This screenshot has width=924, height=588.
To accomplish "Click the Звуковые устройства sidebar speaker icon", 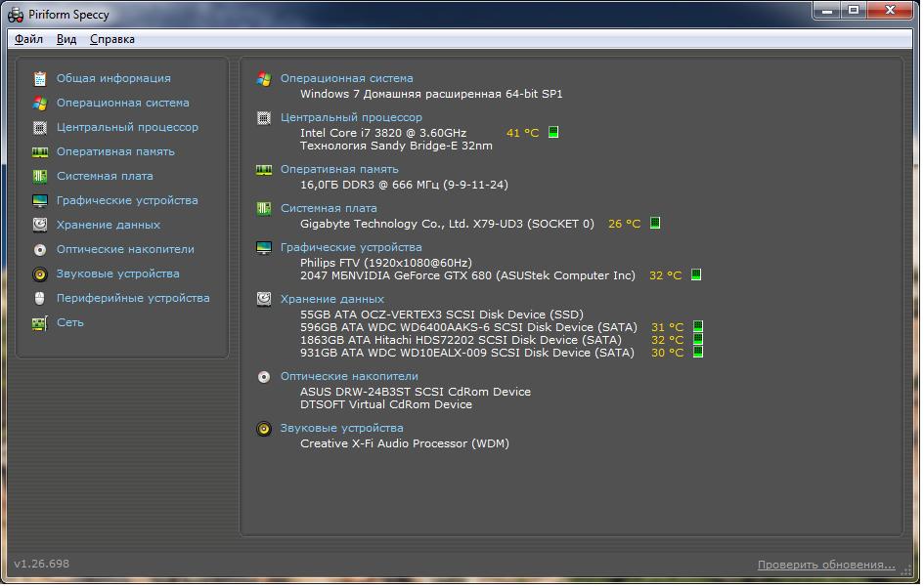I will (x=40, y=274).
